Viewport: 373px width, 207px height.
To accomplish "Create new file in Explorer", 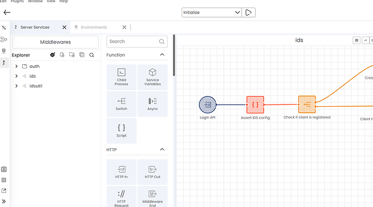I will point(62,55).
